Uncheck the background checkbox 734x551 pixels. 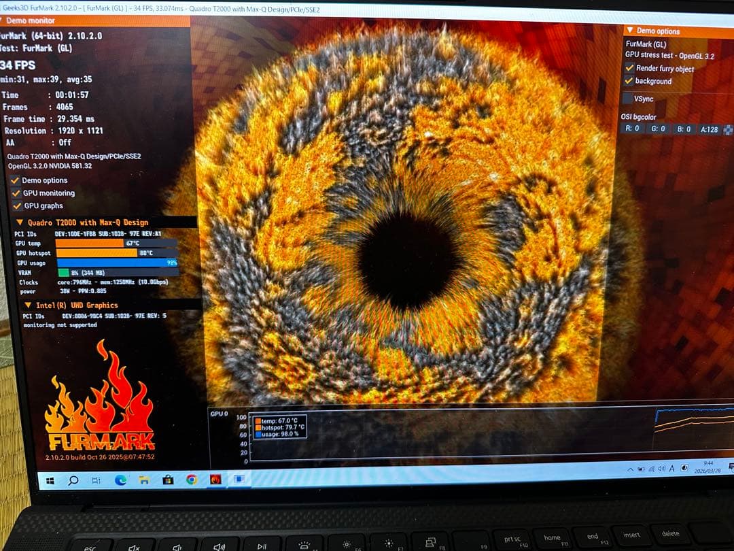coord(629,81)
